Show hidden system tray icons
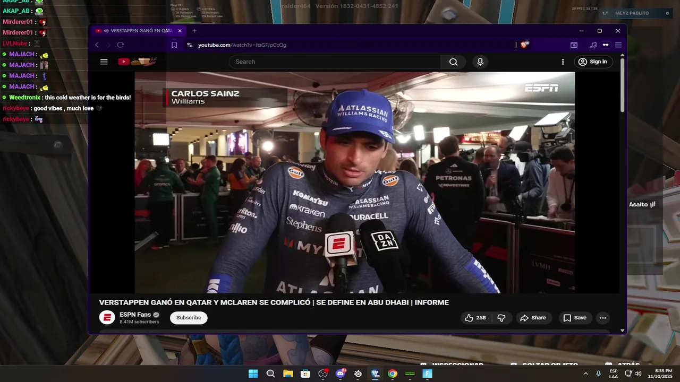680x382 pixels. [x=585, y=374]
